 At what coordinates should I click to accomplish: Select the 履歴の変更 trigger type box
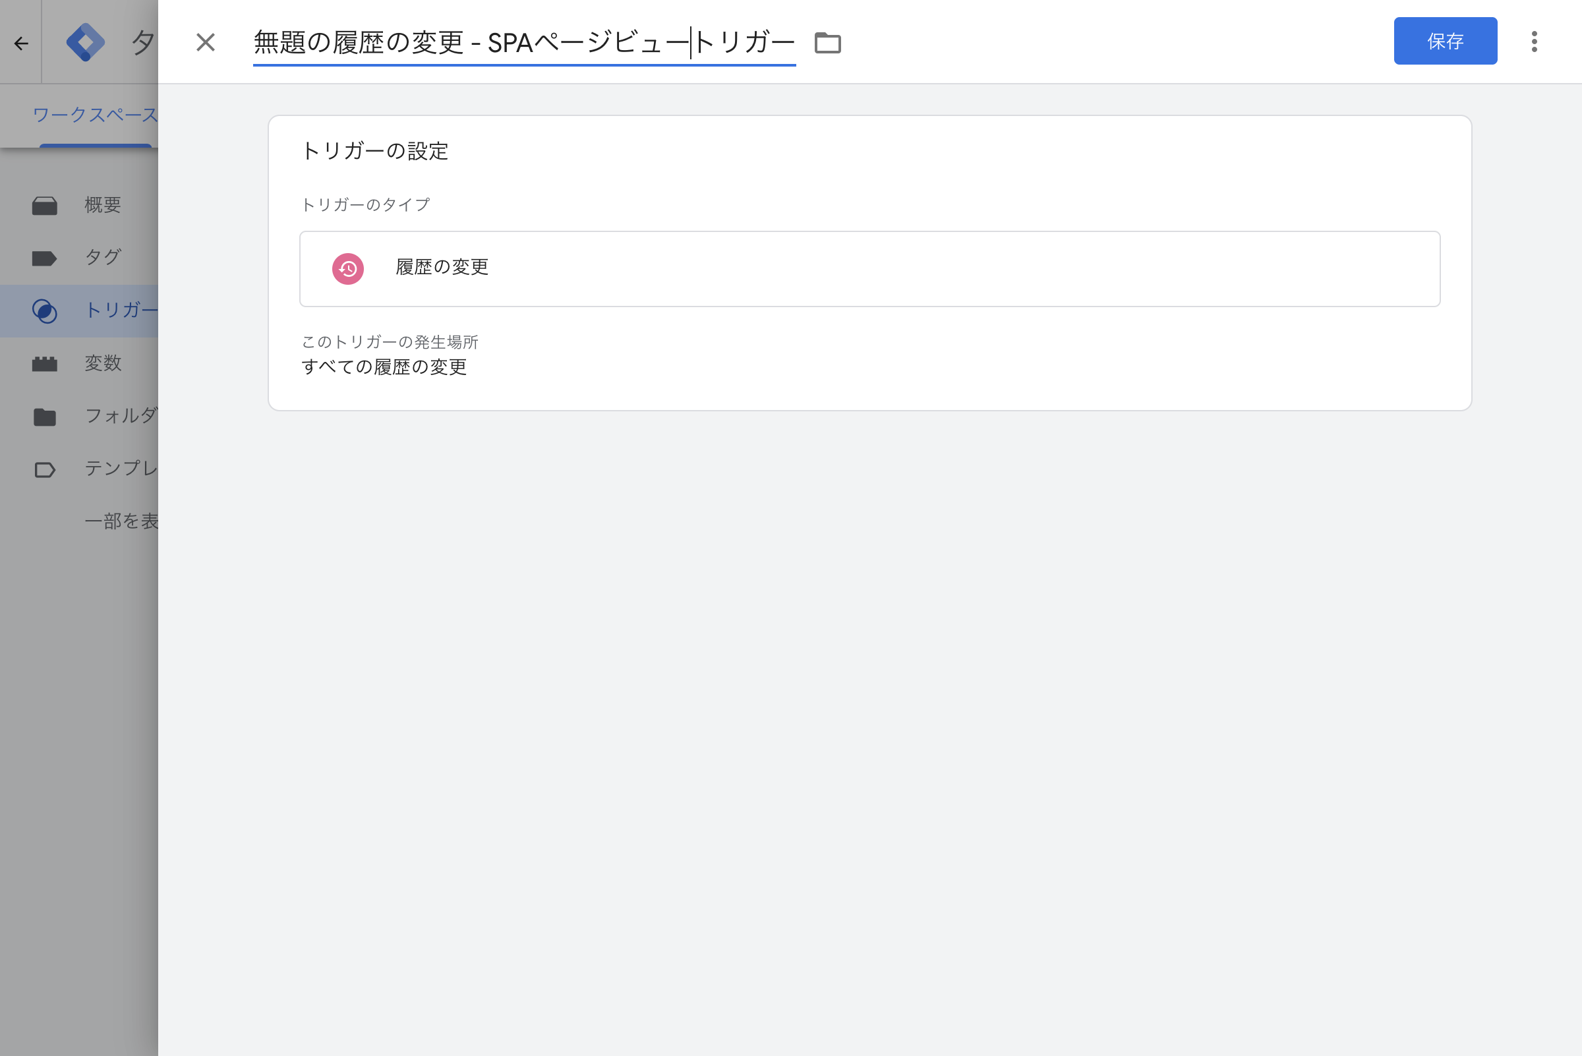pyautogui.click(x=869, y=269)
